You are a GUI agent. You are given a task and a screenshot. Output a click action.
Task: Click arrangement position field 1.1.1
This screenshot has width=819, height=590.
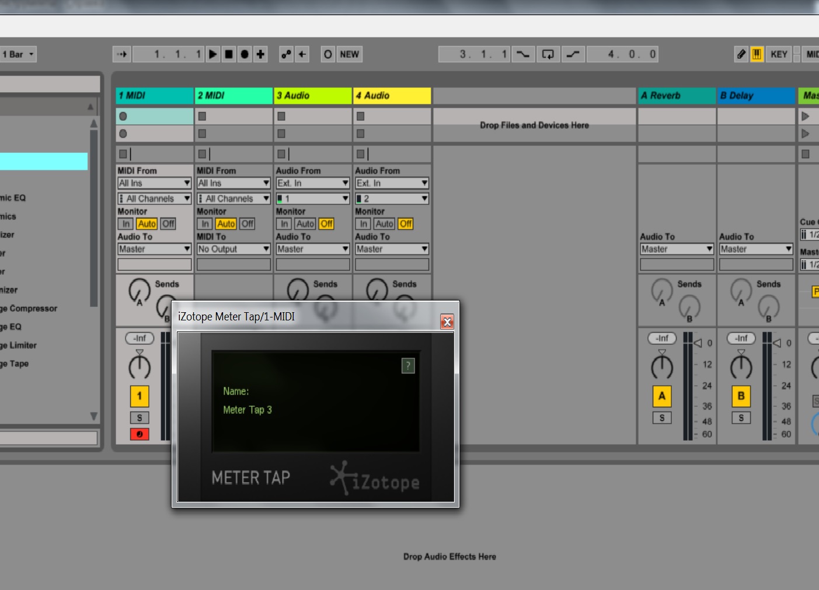pyautogui.click(x=169, y=54)
